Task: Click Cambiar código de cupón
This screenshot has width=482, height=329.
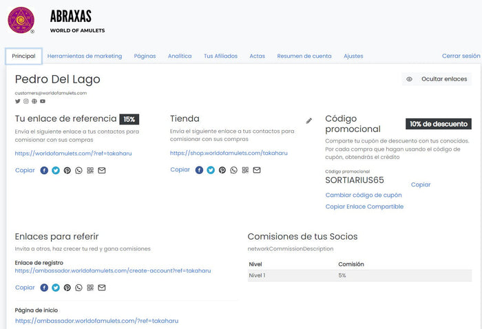Action: [x=364, y=195]
